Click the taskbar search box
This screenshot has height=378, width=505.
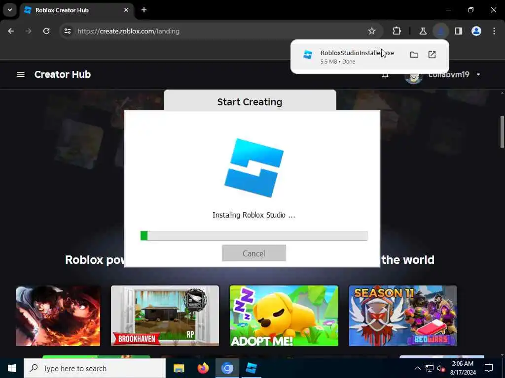(x=95, y=368)
